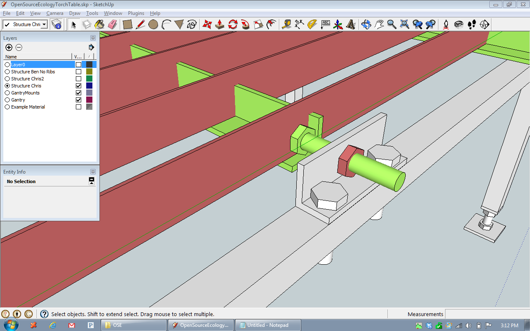Viewport: 530px width, 331px height.
Task: Delete layer using minus button
Action: (x=19, y=48)
